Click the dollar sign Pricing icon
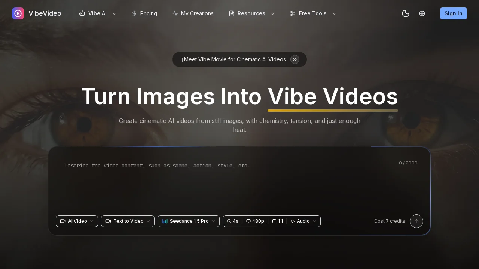 (x=134, y=13)
